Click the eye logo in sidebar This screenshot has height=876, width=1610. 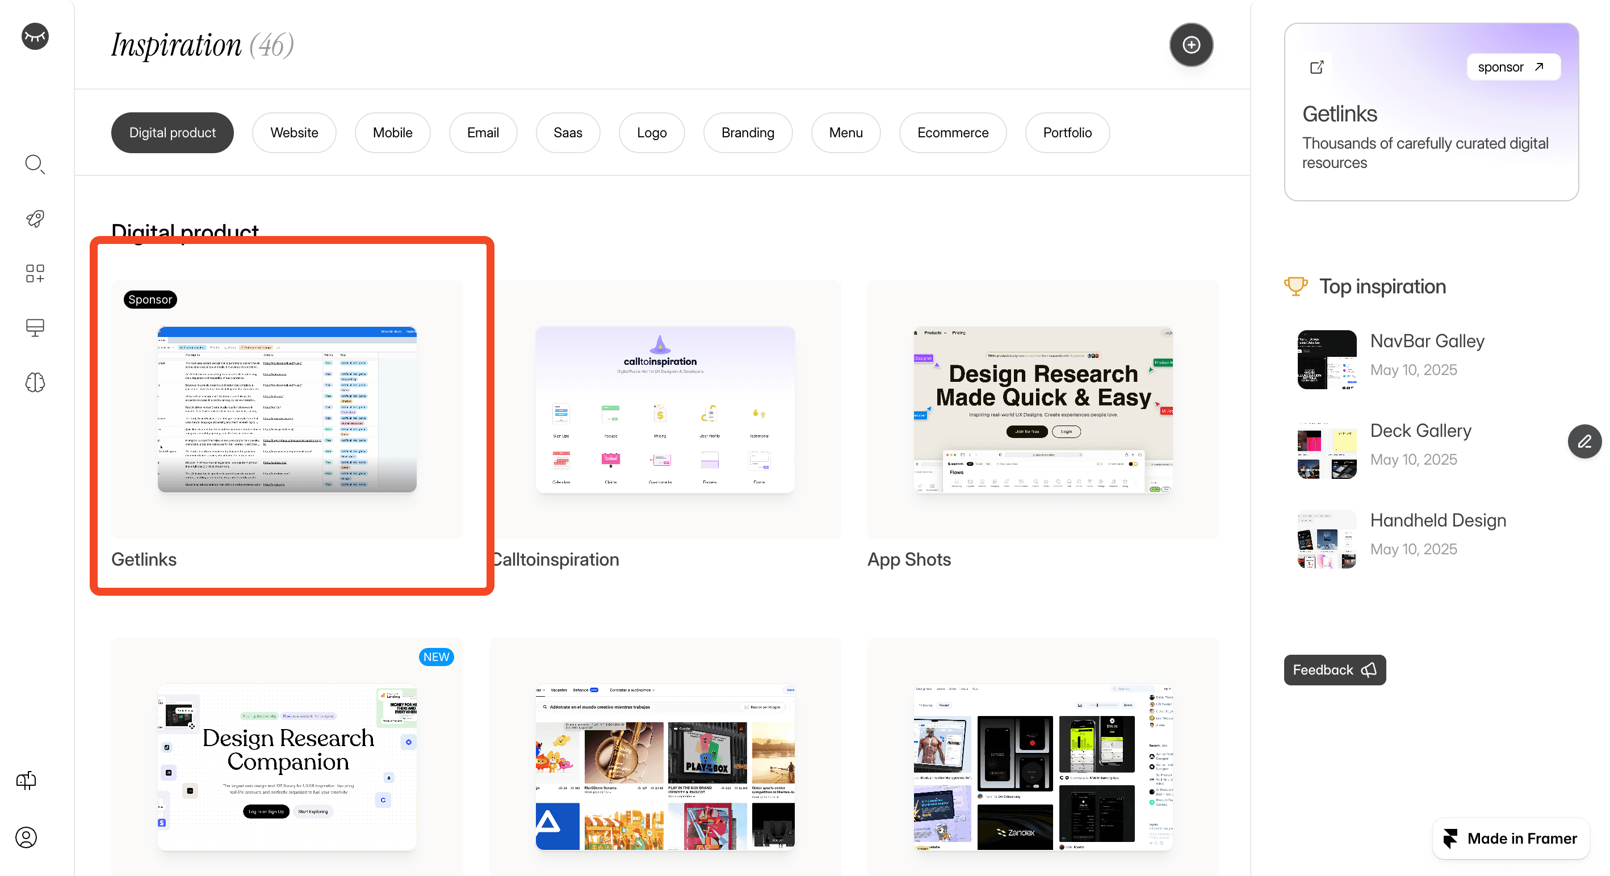coord(35,36)
